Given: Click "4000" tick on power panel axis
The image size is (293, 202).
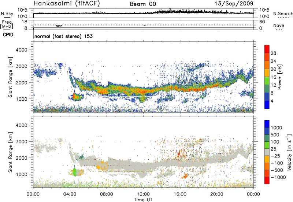Looking at the screenshot, I should pyautogui.click(x=22, y=50).
